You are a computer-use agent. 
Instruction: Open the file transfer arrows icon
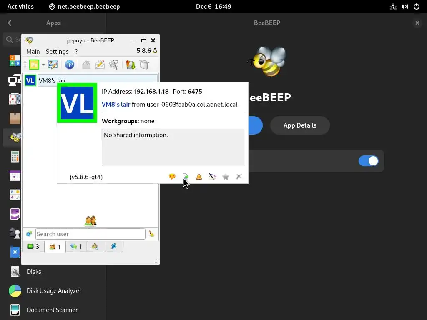pyautogui.click(x=131, y=65)
